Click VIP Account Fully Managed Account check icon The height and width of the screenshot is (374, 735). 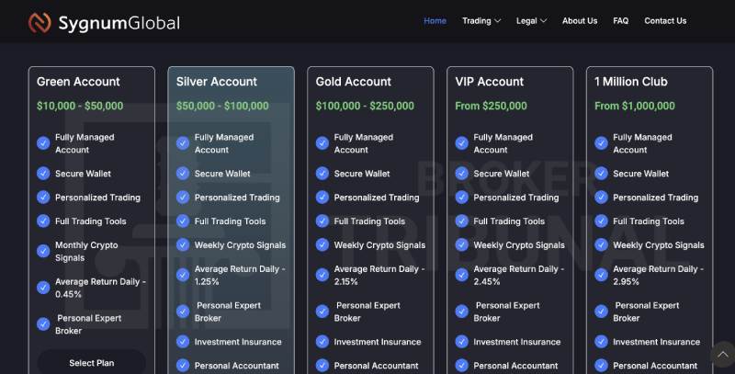point(462,143)
